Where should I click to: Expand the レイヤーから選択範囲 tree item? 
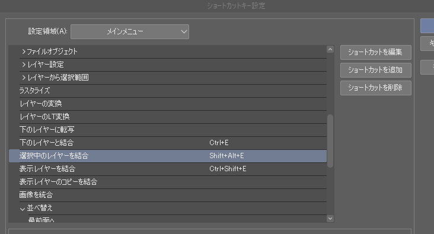[x=24, y=78]
